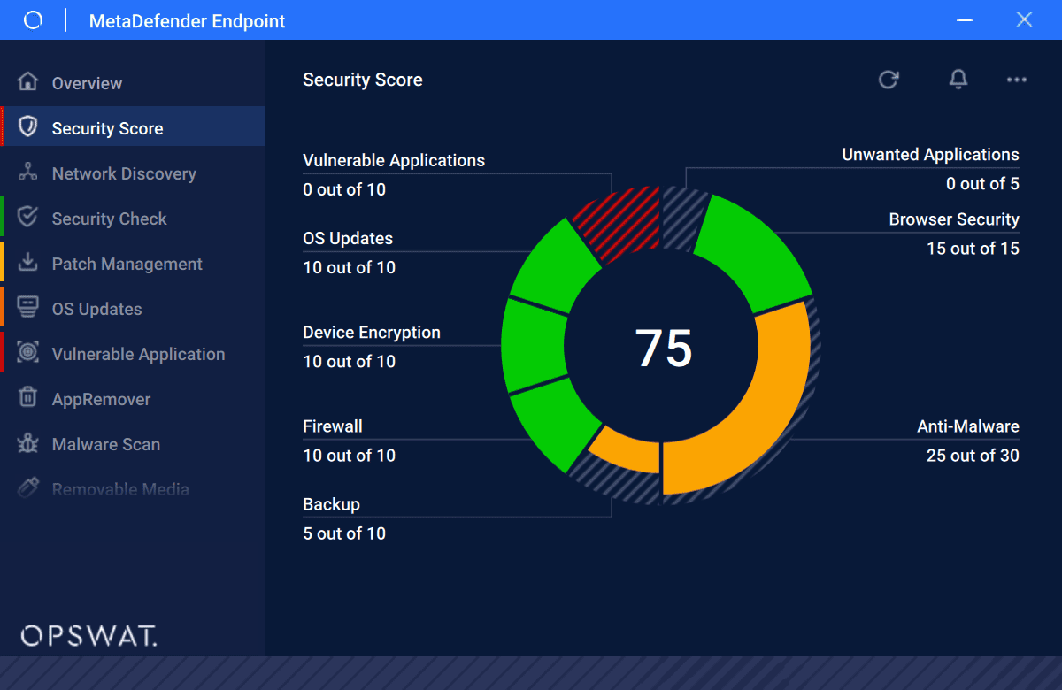Select OS Updates in sidebar
Viewport: 1062px width, 690px height.
point(133,309)
